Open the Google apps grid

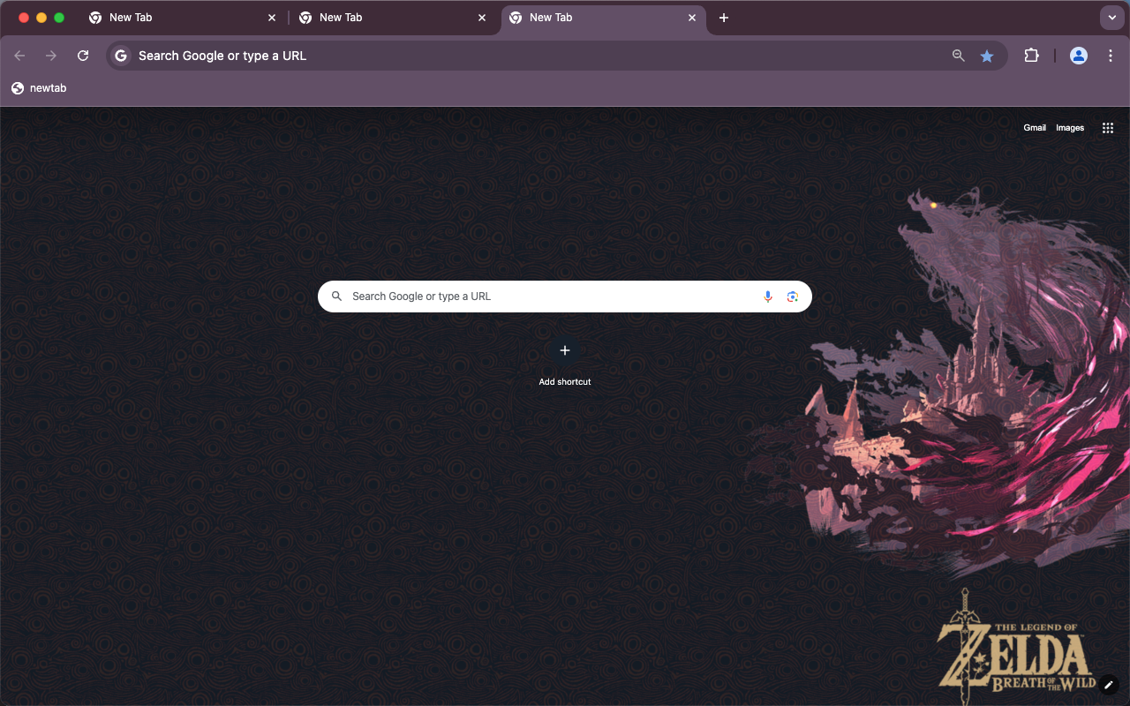coord(1108,128)
